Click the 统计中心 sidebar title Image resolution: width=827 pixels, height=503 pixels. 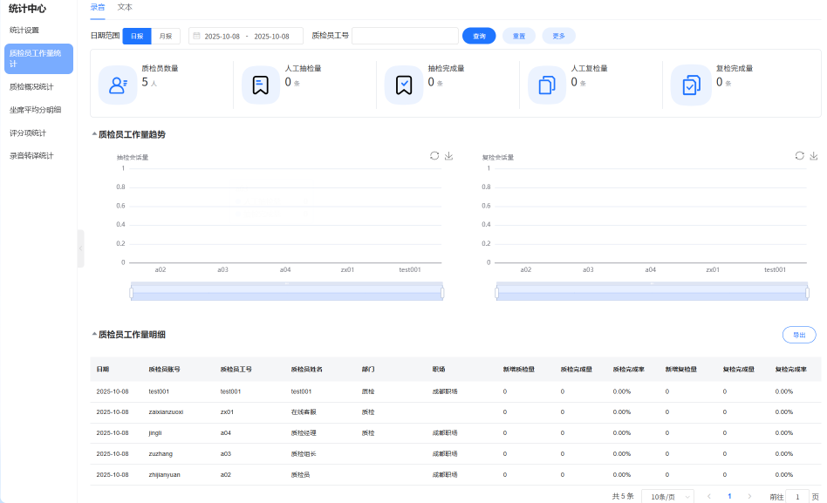pyautogui.click(x=27, y=9)
